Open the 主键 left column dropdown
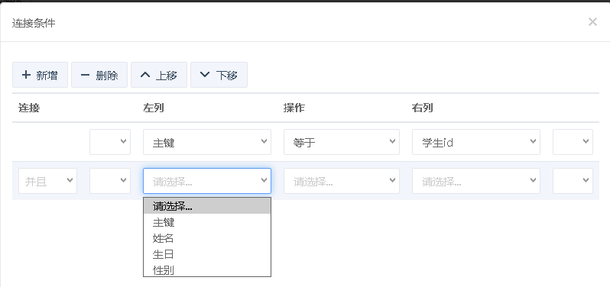 point(207,142)
